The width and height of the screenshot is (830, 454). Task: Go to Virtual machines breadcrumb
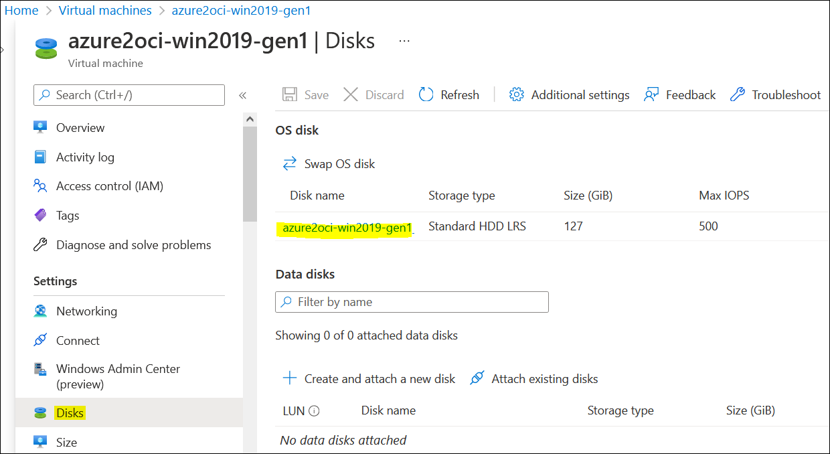105,11
